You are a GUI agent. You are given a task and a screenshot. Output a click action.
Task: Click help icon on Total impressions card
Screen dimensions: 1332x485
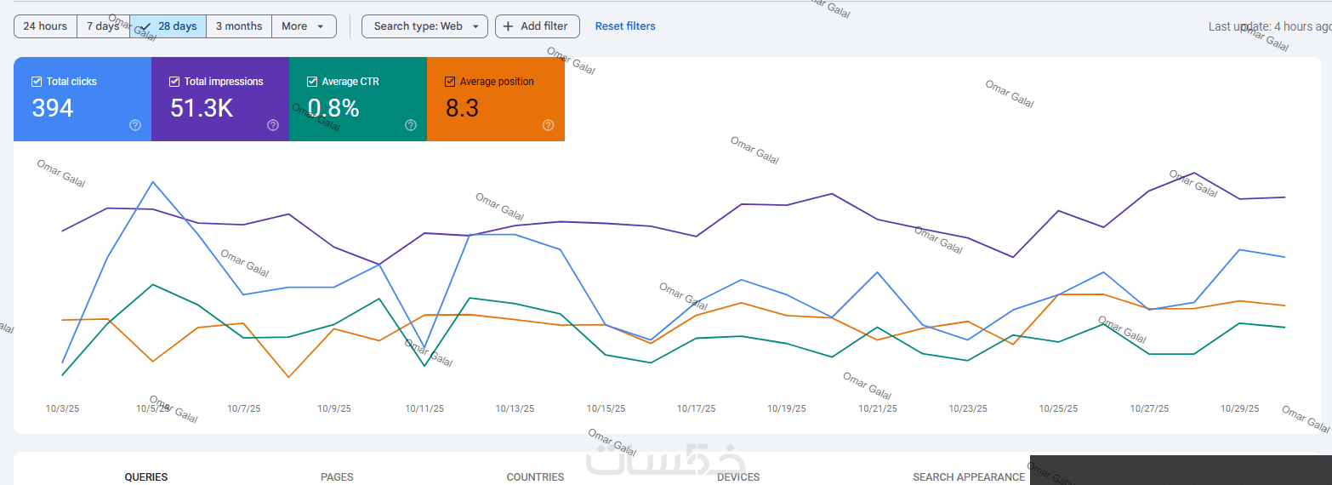click(x=273, y=125)
